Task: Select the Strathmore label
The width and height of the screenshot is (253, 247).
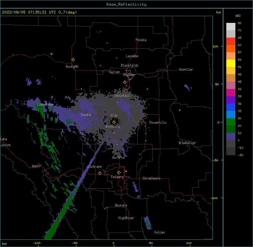Action: pyautogui.click(x=151, y=178)
